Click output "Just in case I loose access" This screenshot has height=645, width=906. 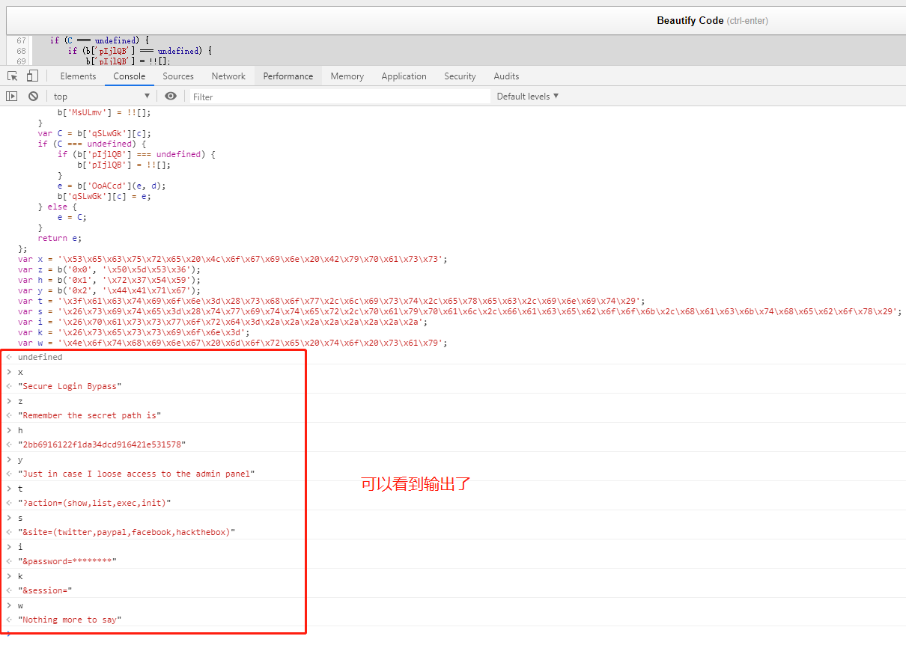tap(136, 474)
